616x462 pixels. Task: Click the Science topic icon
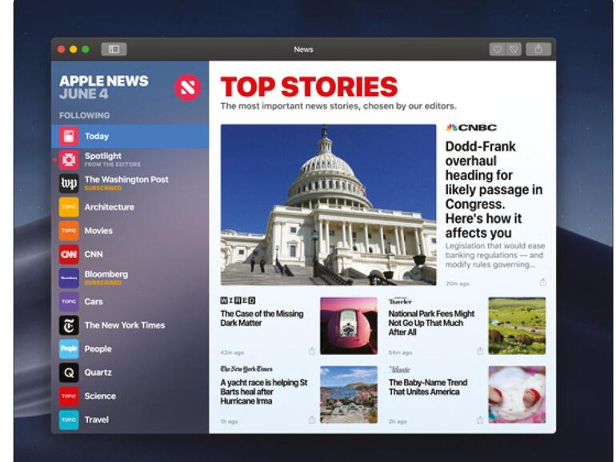pyautogui.click(x=69, y=396)
